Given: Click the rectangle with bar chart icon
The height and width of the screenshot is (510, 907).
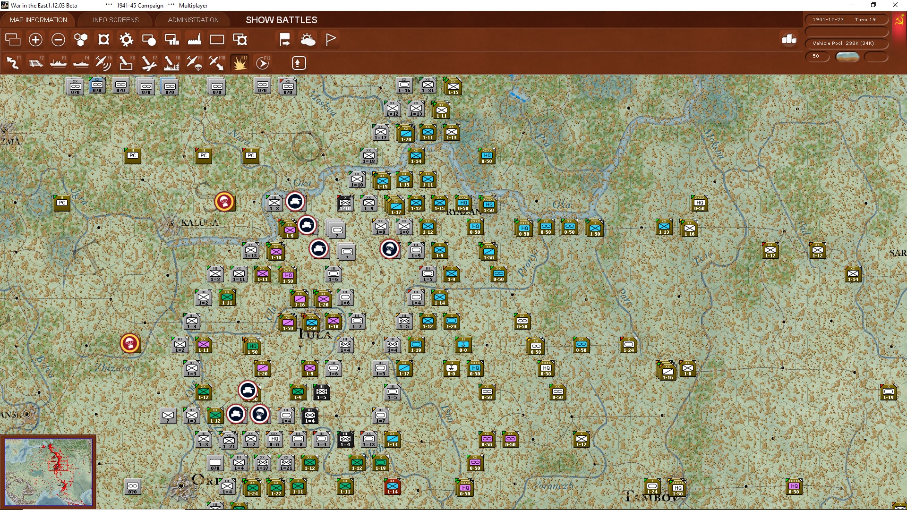Looking at the screenshot, I should click(x=171, y=40).
